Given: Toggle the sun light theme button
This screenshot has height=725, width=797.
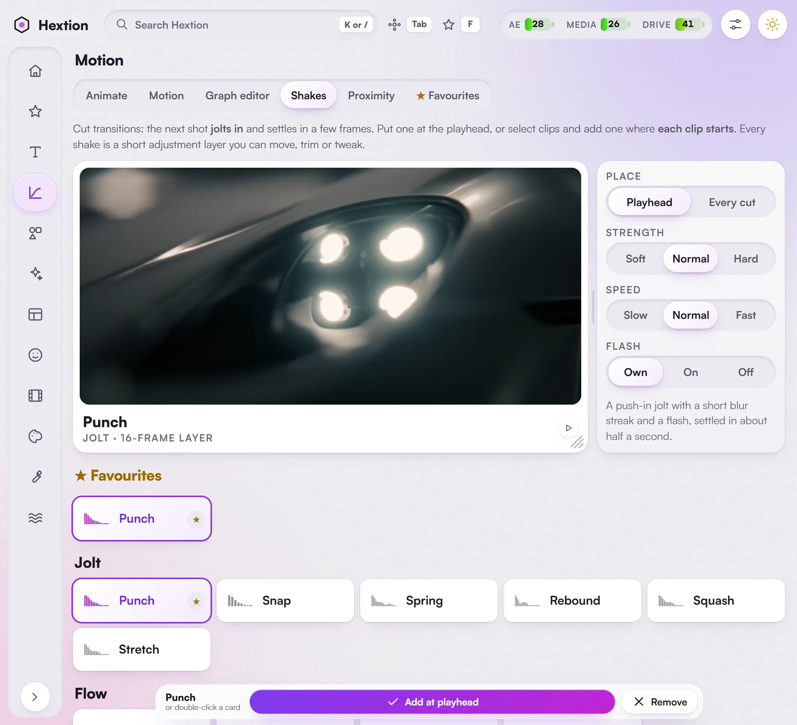Looking at the screenshot, I should tap(772, 24).
